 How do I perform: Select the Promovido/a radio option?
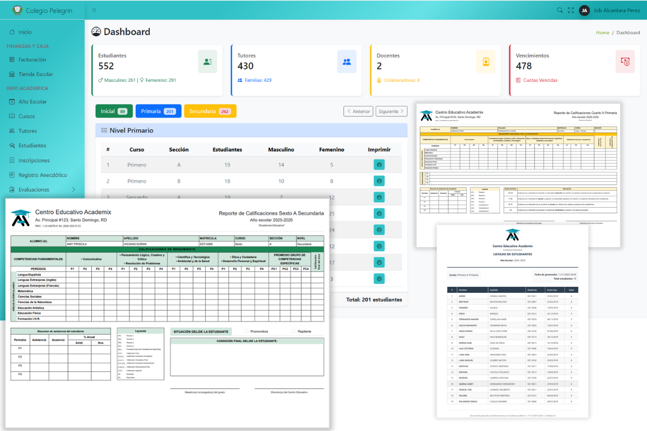[x=247, y=332]
